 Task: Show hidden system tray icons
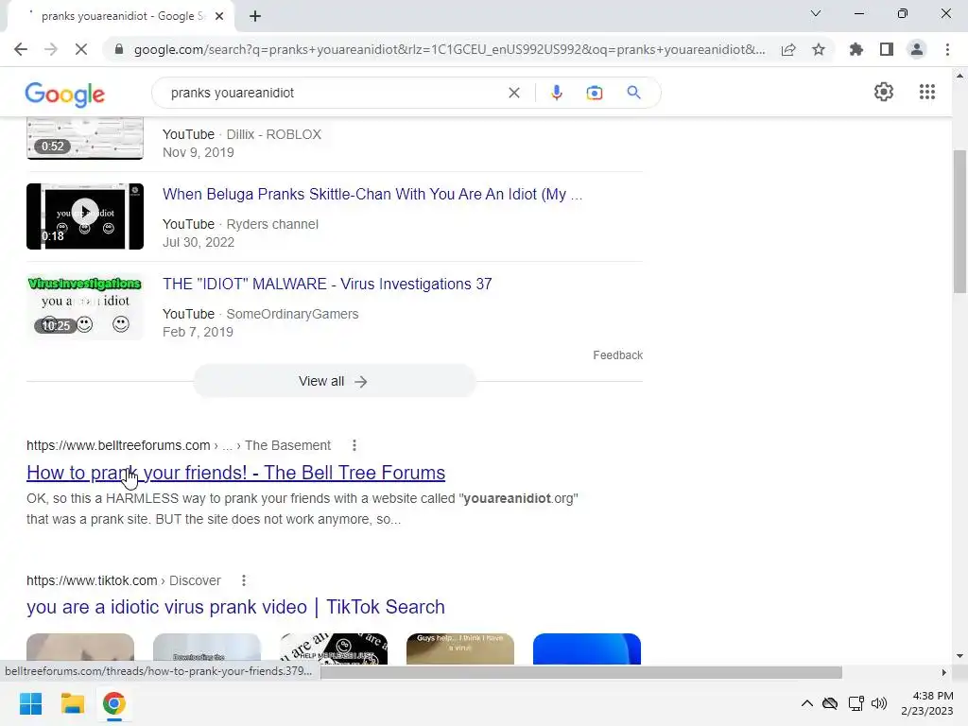(806, 703)
